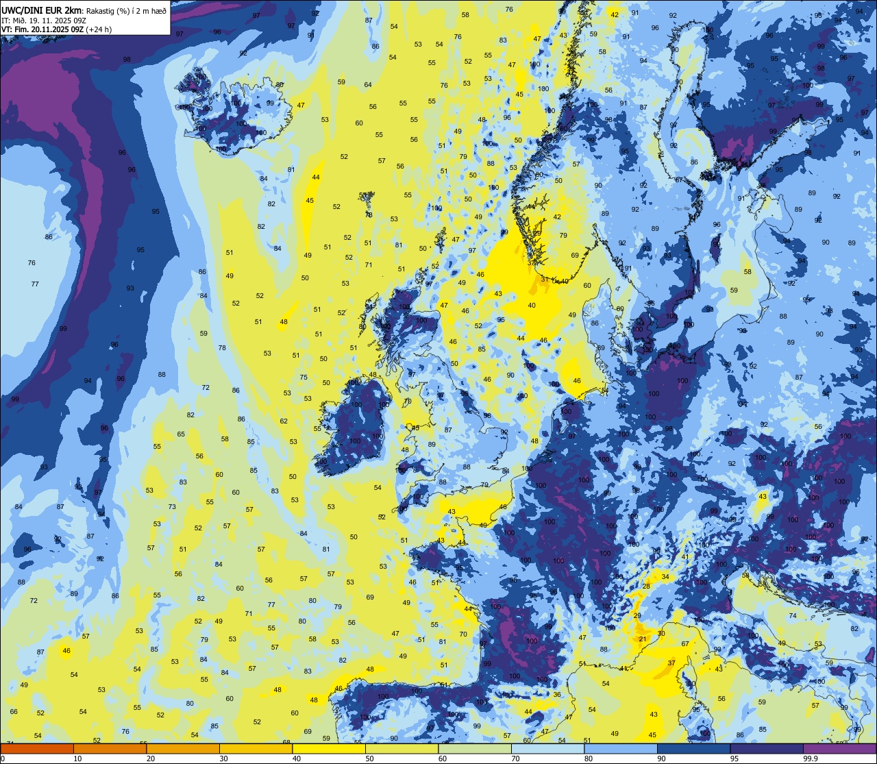
Task: Pick the 30–40 amber legend segment
Action: pyautogui.click(x=256, y=748)
